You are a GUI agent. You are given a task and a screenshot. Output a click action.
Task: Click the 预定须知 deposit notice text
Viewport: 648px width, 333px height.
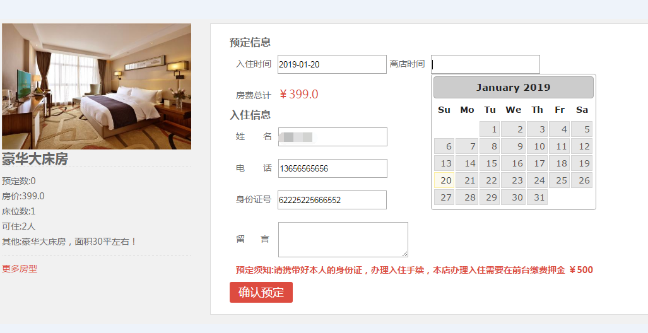point(415,270)
